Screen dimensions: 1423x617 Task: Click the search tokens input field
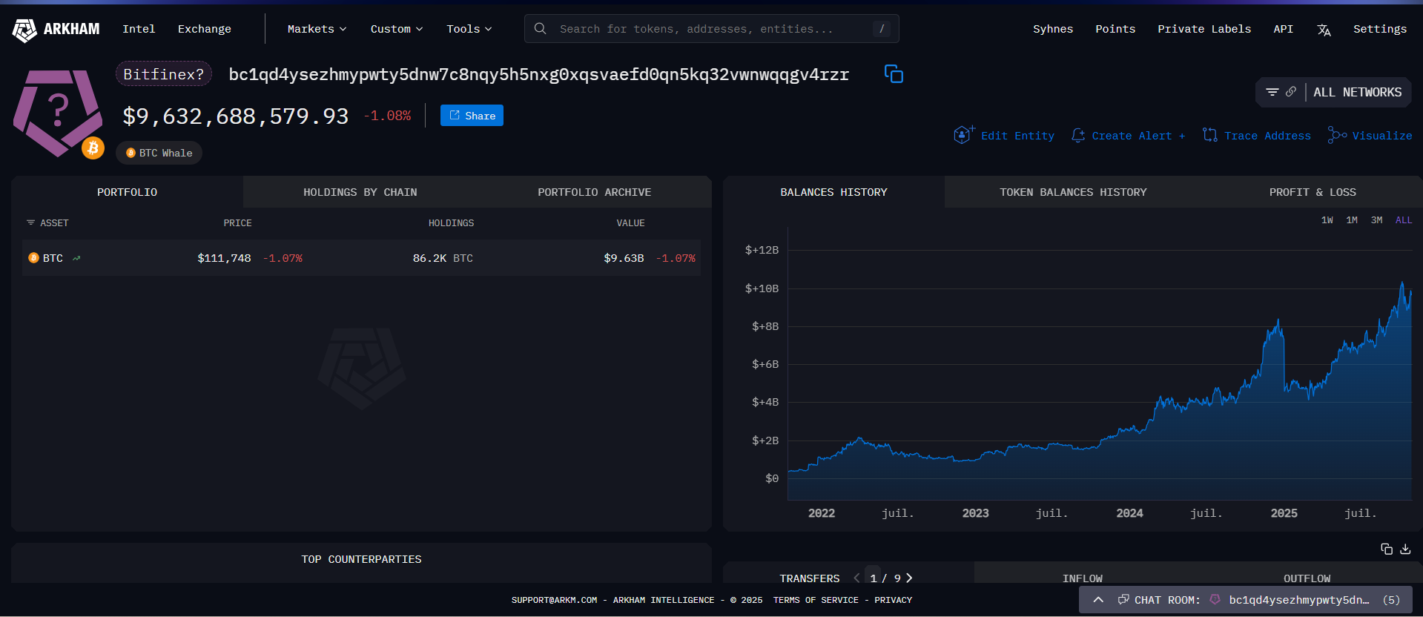712,29
